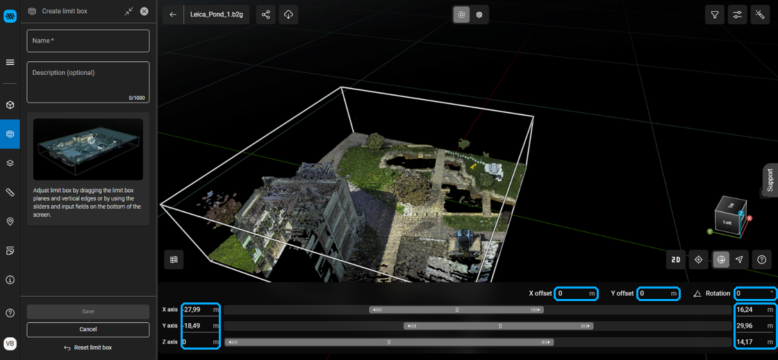Screen dimensions: 778x360
Task: Open the Support side tab
Action: (x=770, y=180)
